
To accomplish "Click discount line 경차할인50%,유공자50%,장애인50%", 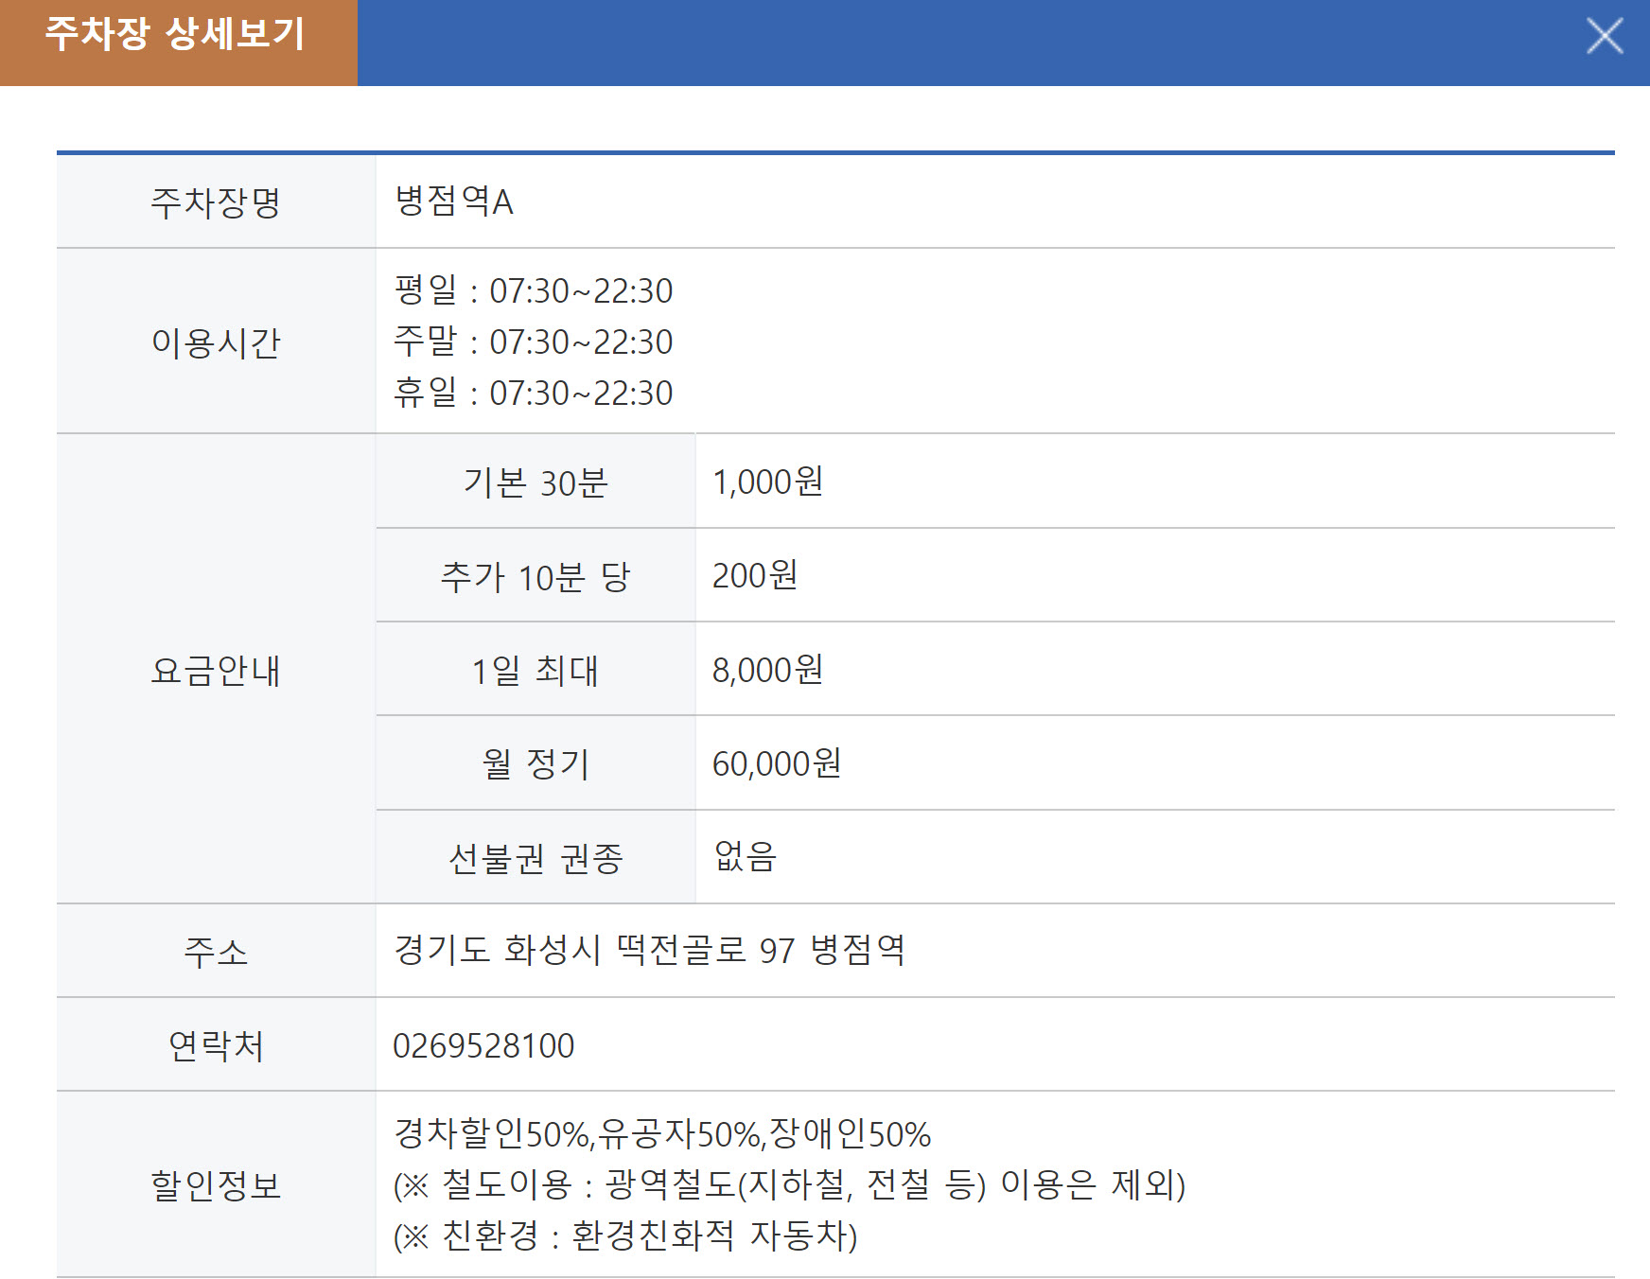I will coord(662,1133).
